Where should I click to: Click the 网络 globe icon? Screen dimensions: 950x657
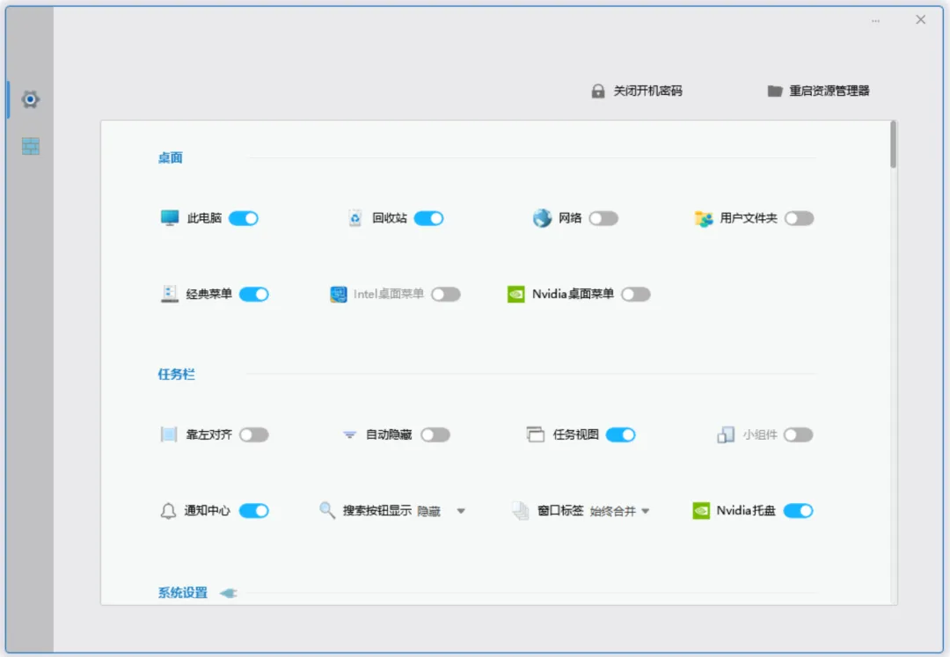click(543, 217)
